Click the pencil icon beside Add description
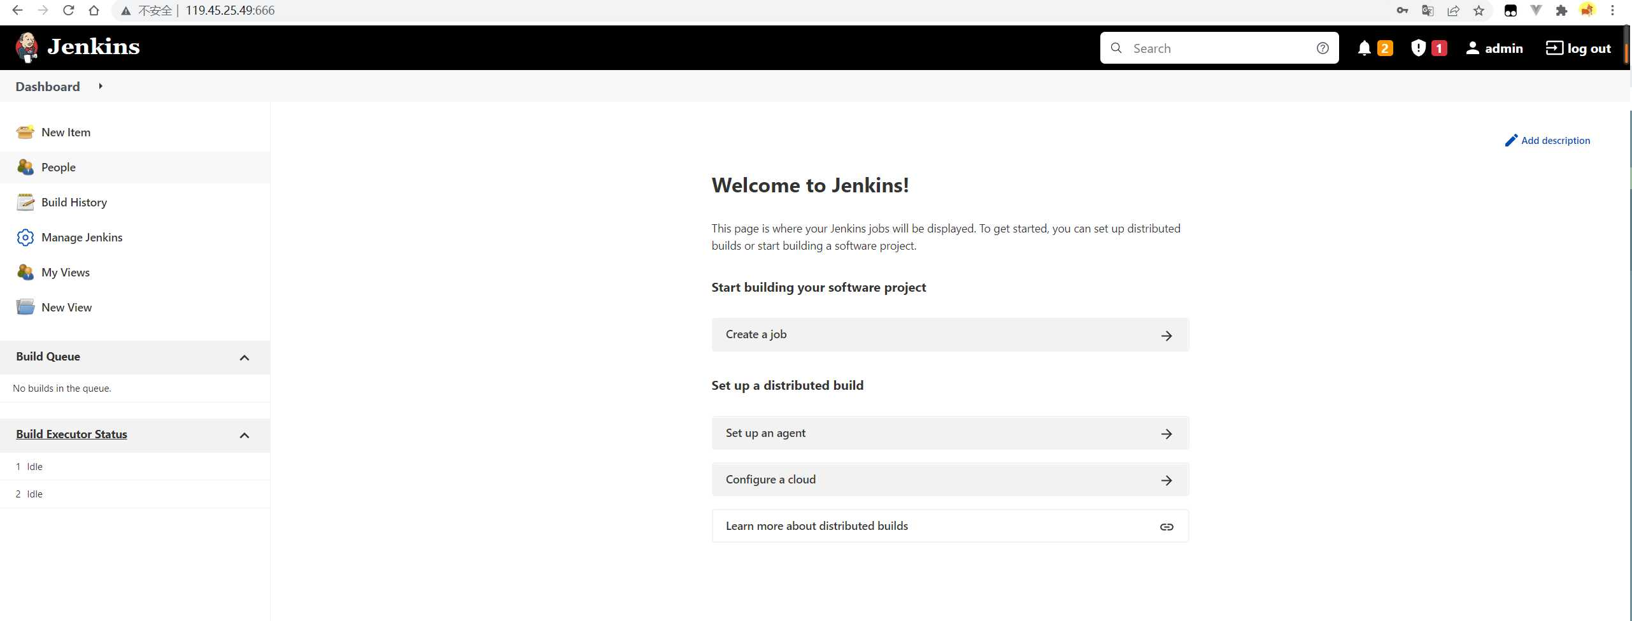Viewport: 1632px width, 621px height. pos(1511,141)
